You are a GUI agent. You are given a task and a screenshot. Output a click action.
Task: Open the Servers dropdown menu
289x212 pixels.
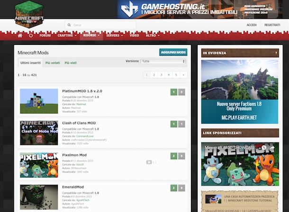point(115,35)
